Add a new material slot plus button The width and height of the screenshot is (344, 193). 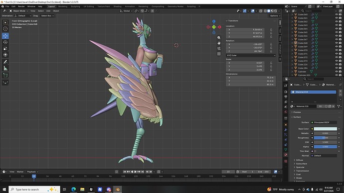click(x=341, y=91)
